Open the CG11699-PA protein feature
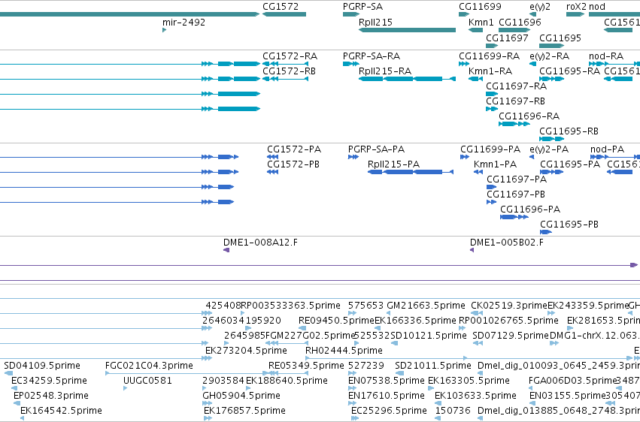The width and height of the screenshot is (640, 422). click(465, 157)
